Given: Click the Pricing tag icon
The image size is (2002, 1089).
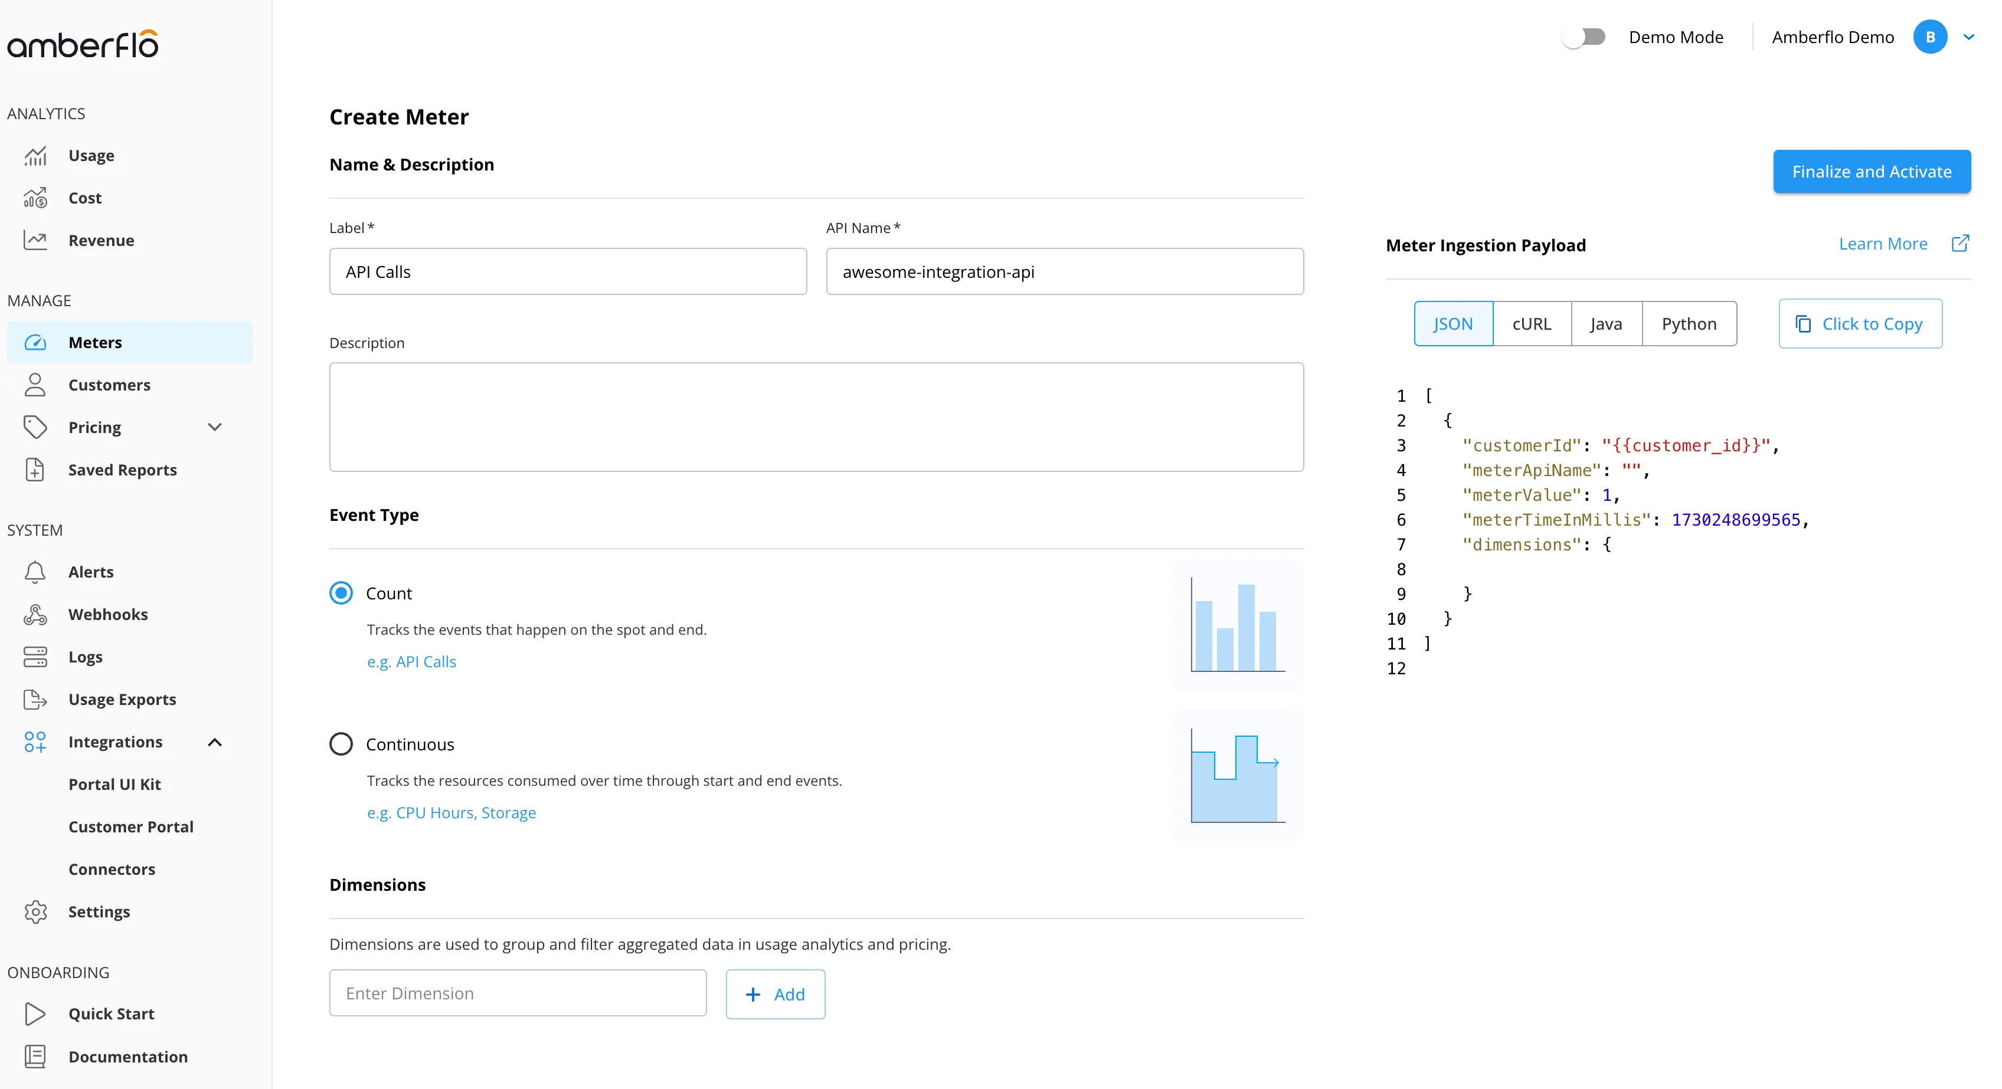Looking at the screenshot, I should [35, 427].
